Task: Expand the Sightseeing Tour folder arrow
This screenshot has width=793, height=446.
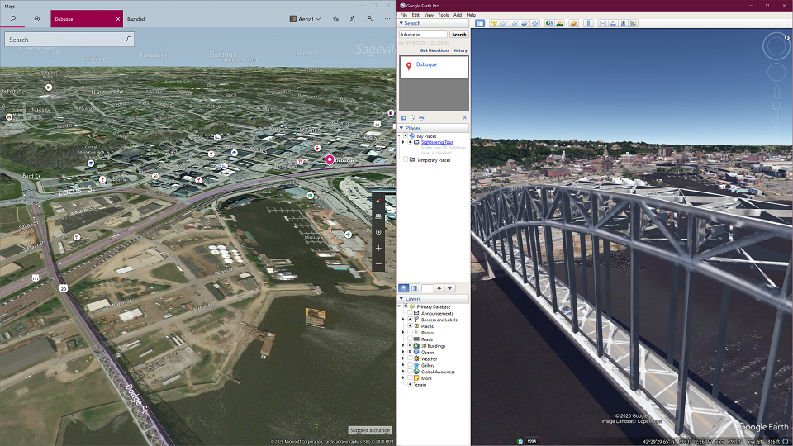Action: [x=403, y=142]
